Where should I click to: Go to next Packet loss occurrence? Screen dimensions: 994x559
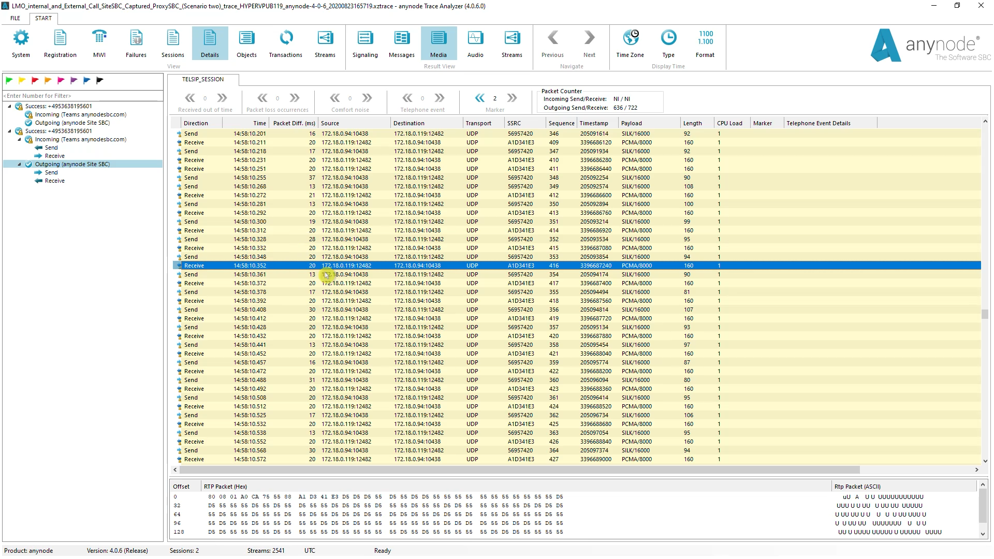[x=295, y=98]
